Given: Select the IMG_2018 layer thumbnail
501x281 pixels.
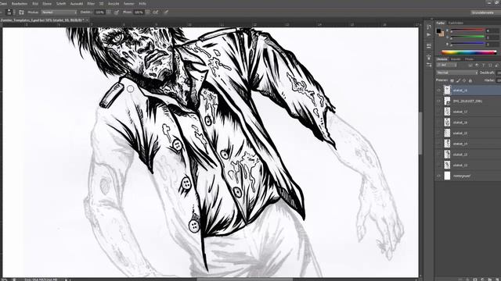Looking at the screenshot, I should click(x=447, y=101).
